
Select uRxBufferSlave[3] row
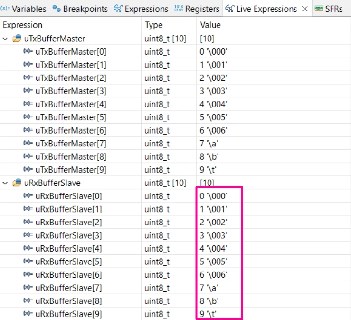[x=176, y=235]
